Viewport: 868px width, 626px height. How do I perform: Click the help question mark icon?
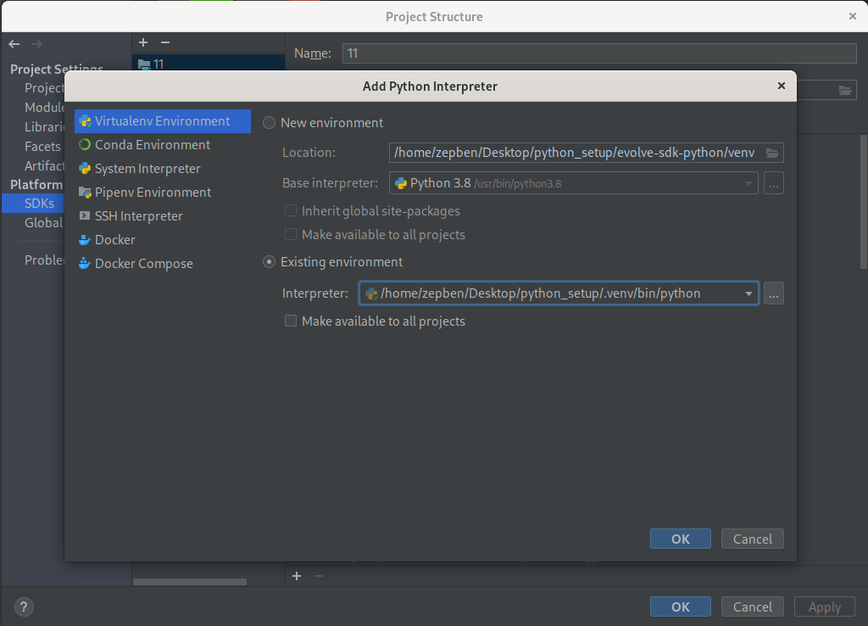click(x=25, y=606)
